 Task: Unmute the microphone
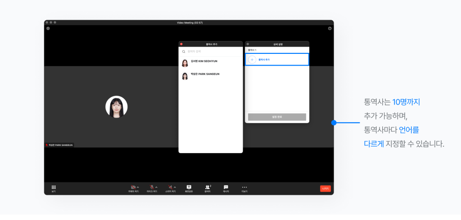(x=152, y=187)
